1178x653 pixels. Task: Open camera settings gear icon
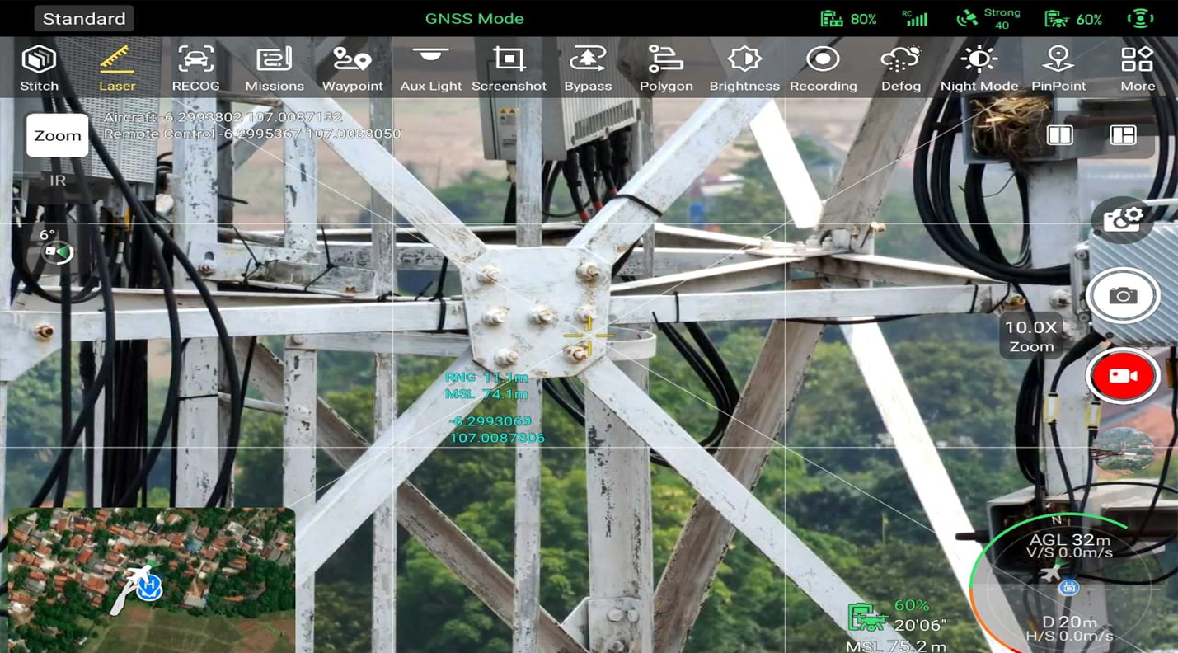coord(1122,219)
